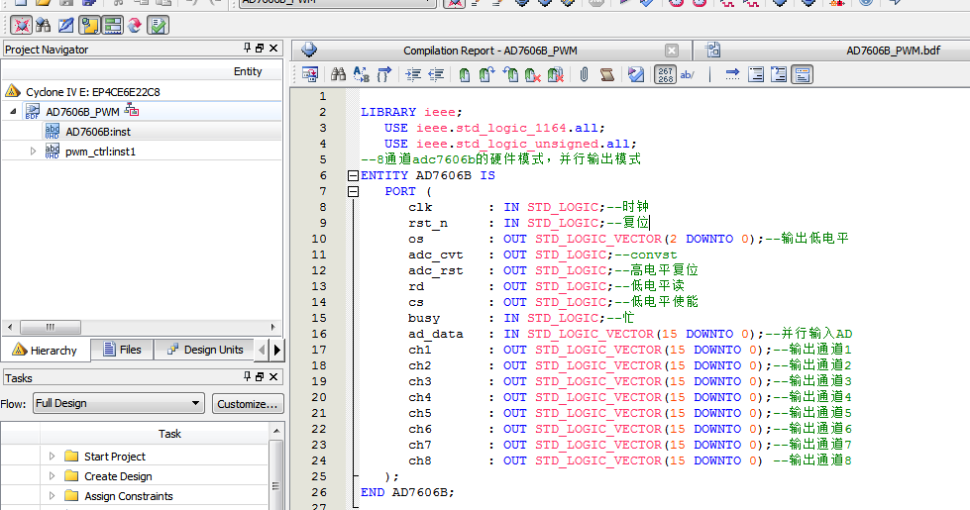Toggle line numbers display (267/268 button)
Image resolution: width=970 pixels, height=510 pixels.
[x=666, y=74]
